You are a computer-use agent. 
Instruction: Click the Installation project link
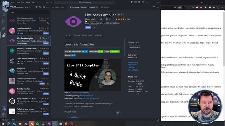(74, 117)
